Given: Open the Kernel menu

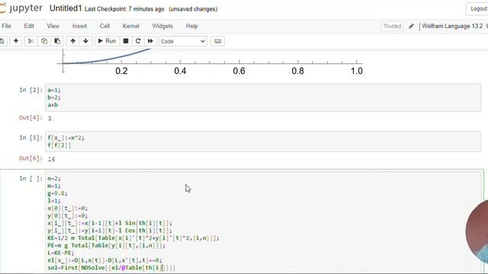Looking at the screenshot, I should [x=130, y=26].
